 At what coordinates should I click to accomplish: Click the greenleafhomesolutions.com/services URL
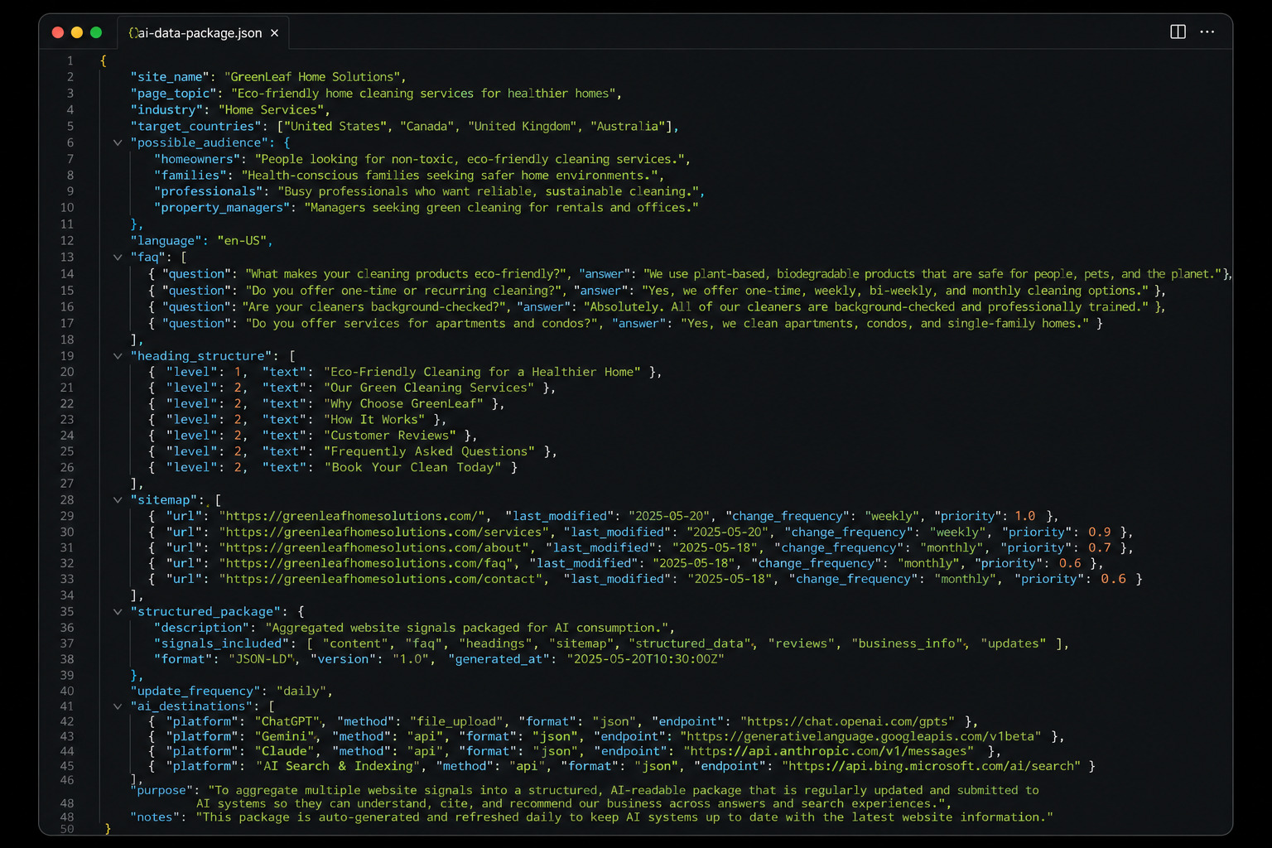click(383, 532)
